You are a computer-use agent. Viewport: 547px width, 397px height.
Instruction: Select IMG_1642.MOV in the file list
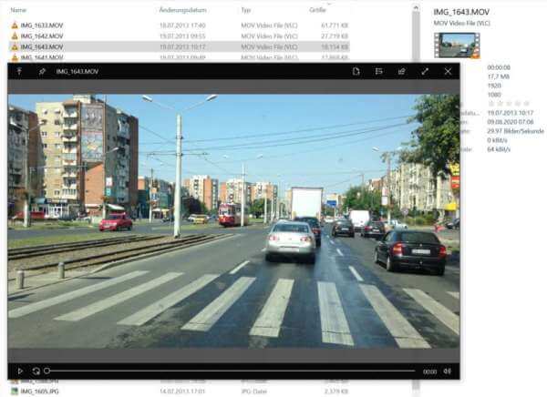42,36
